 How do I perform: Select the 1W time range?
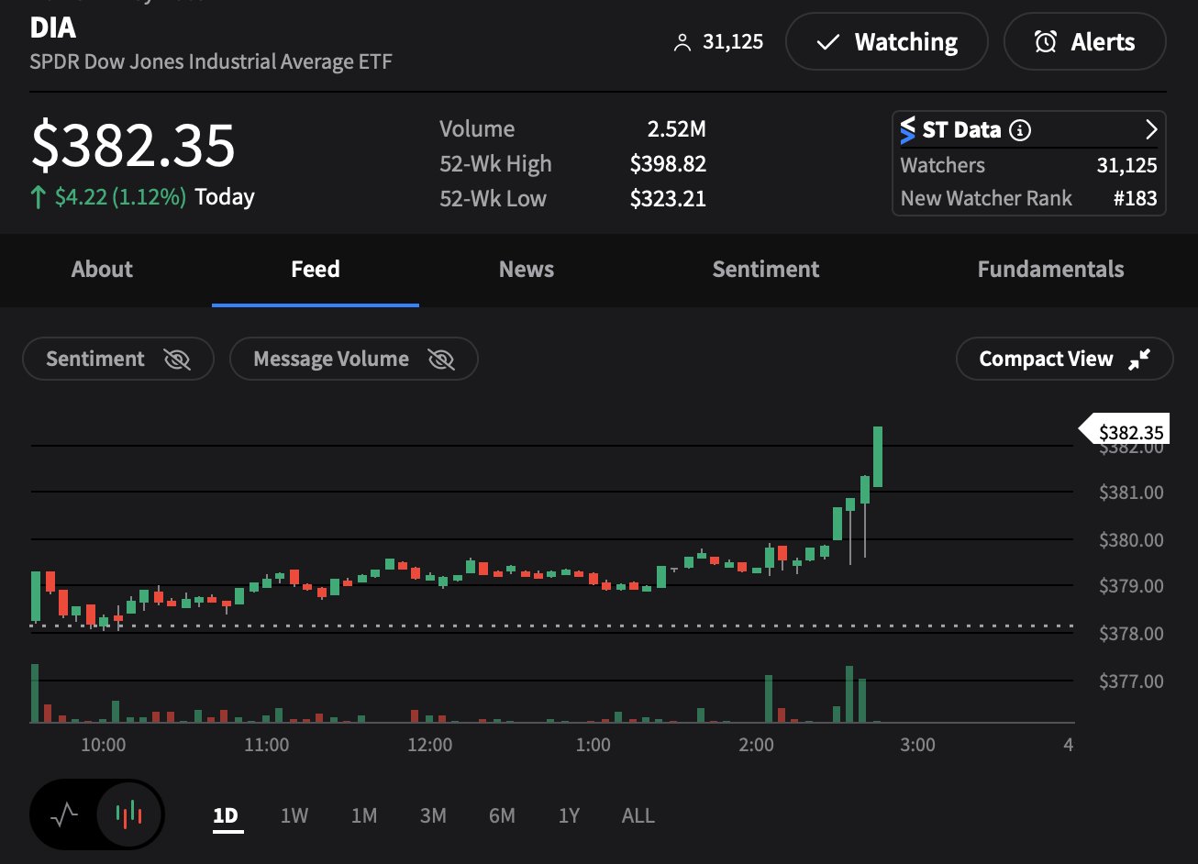tap(294, 814)
